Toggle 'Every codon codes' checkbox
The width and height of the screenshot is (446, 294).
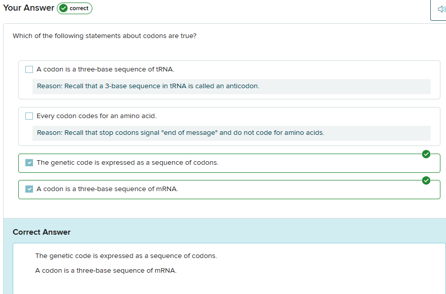(x=29, y=116)
